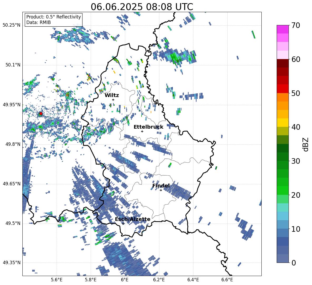Click the 0 colorbar tick label
Image resolution: width=312 pixels, height=285 pixels.
[x=294, y=263]
